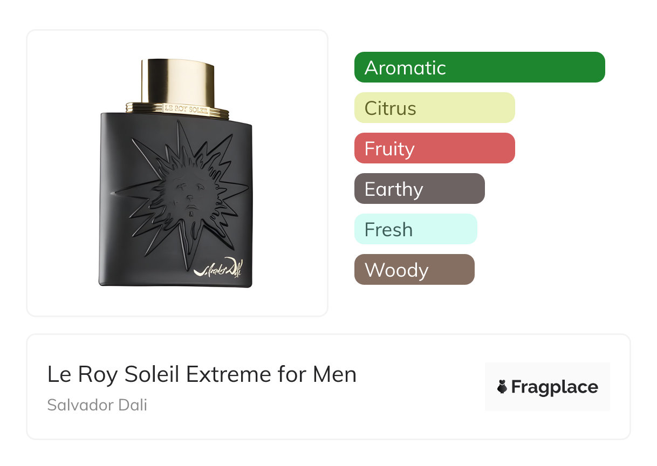657x466 pixels.
Task: Select the dark gray Earthy accord bar
Action: tap(420, 189)
